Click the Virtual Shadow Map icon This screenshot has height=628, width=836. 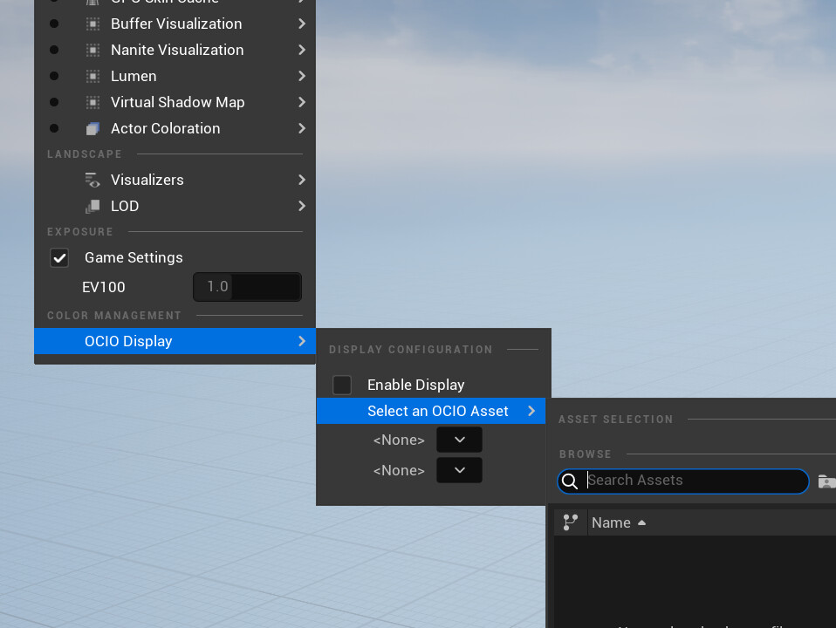pyautogui.click(x=93, y=102)
